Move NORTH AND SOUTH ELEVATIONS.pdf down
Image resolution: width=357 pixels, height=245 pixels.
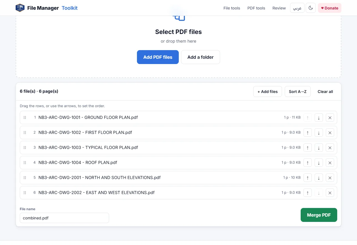pyautogui.click(x=319, y=178)
